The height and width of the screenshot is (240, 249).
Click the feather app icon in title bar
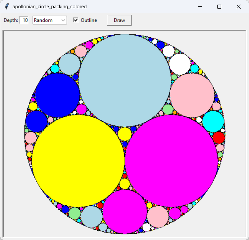(7, 7)
